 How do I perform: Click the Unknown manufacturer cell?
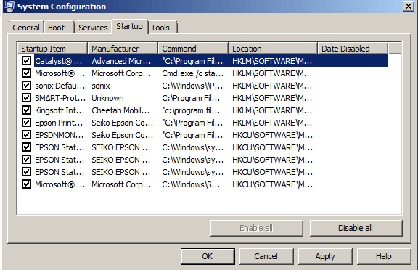click(107, 98)
